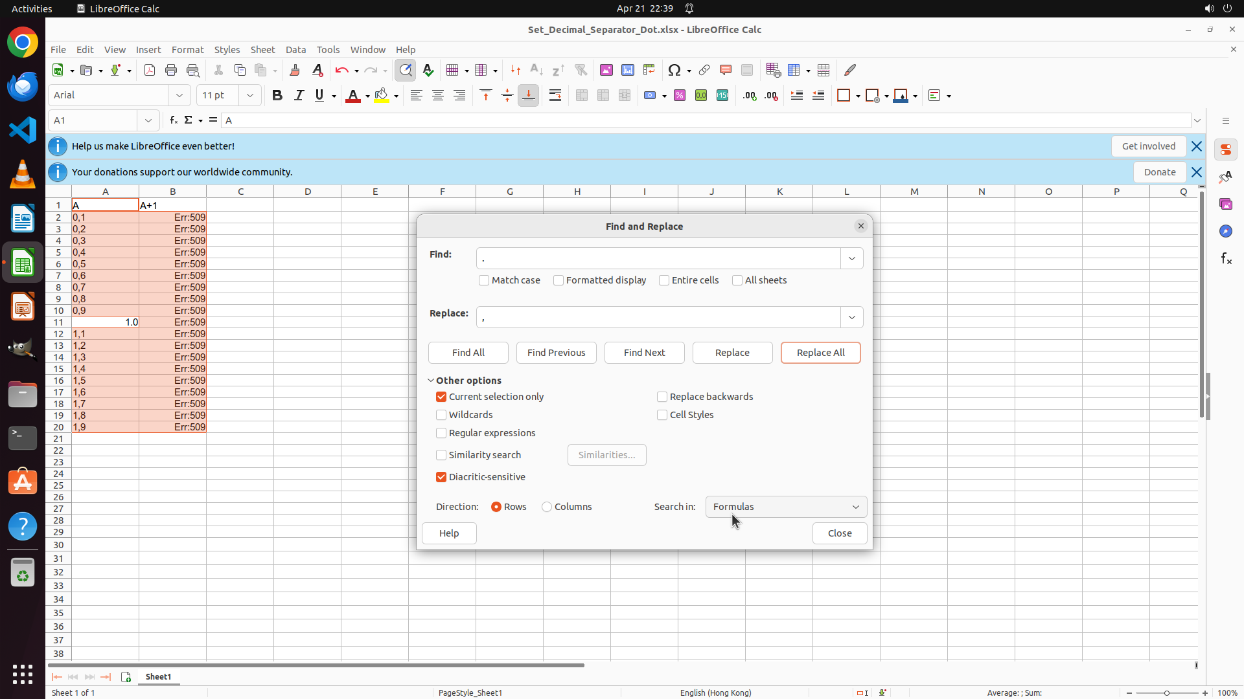Open the Search in Formulas dropdown
This screenshot has height=699, width=1244.
coord(786,507)
